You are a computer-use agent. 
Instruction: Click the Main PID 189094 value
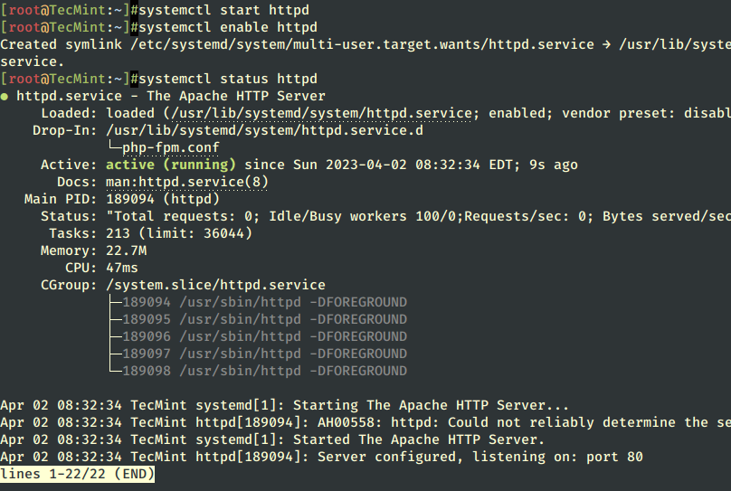click(130, 199)
